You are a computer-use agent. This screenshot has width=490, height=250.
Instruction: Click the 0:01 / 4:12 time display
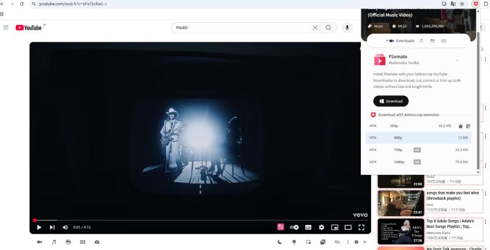82,227
